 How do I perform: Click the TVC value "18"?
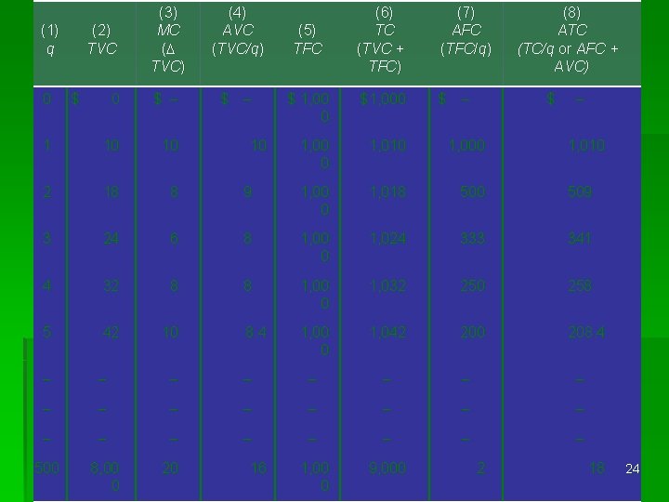pyautogui.click(x=111, y=192)
